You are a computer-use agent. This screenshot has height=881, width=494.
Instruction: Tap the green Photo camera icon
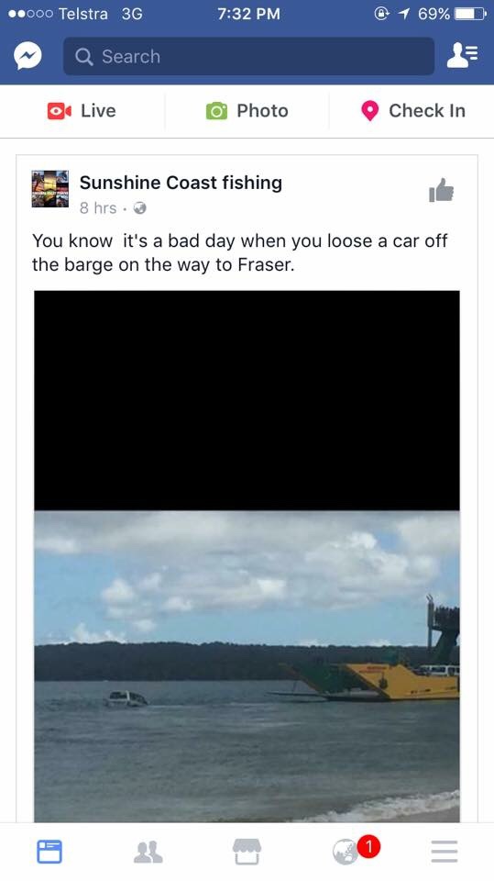tap(216, 111)
